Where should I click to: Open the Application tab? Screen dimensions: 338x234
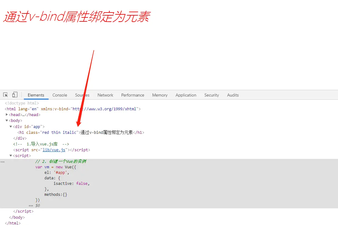(186, 95)
